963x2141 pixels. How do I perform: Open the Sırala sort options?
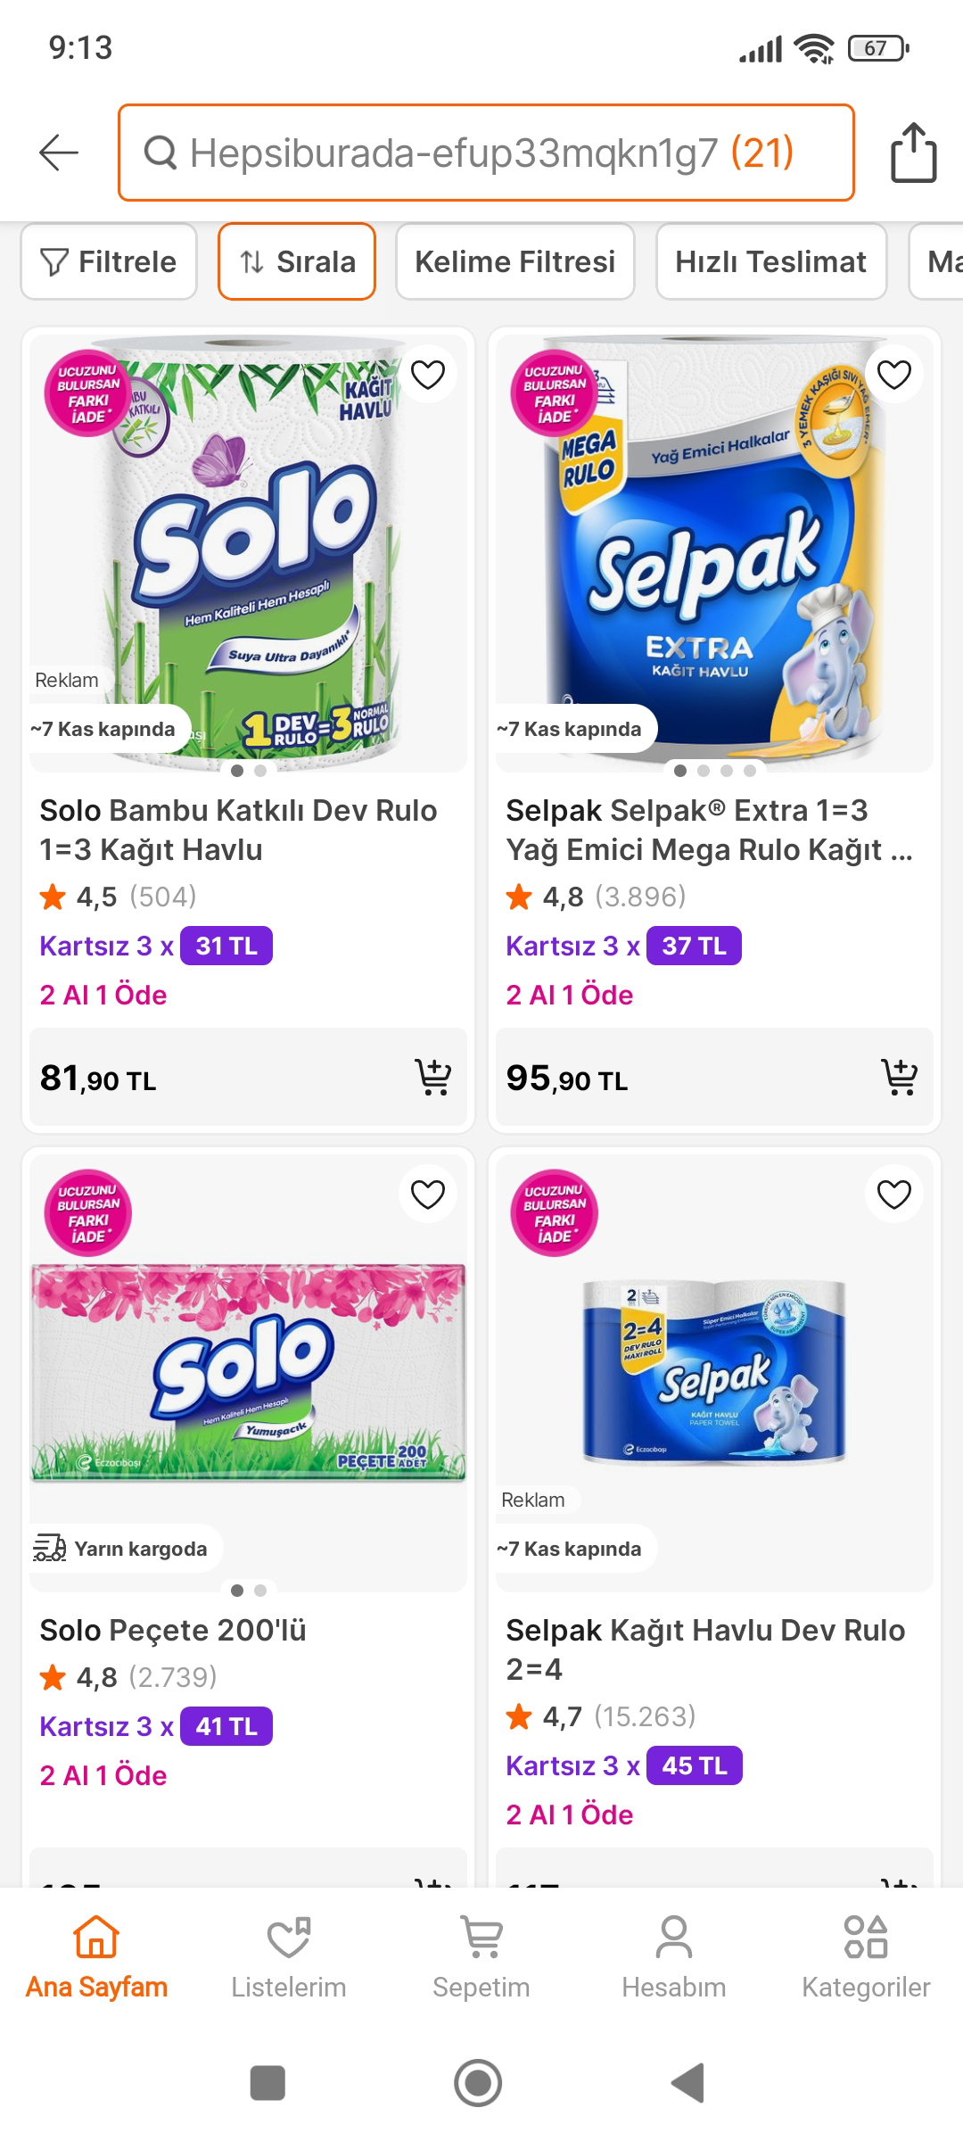coord(297,261)
